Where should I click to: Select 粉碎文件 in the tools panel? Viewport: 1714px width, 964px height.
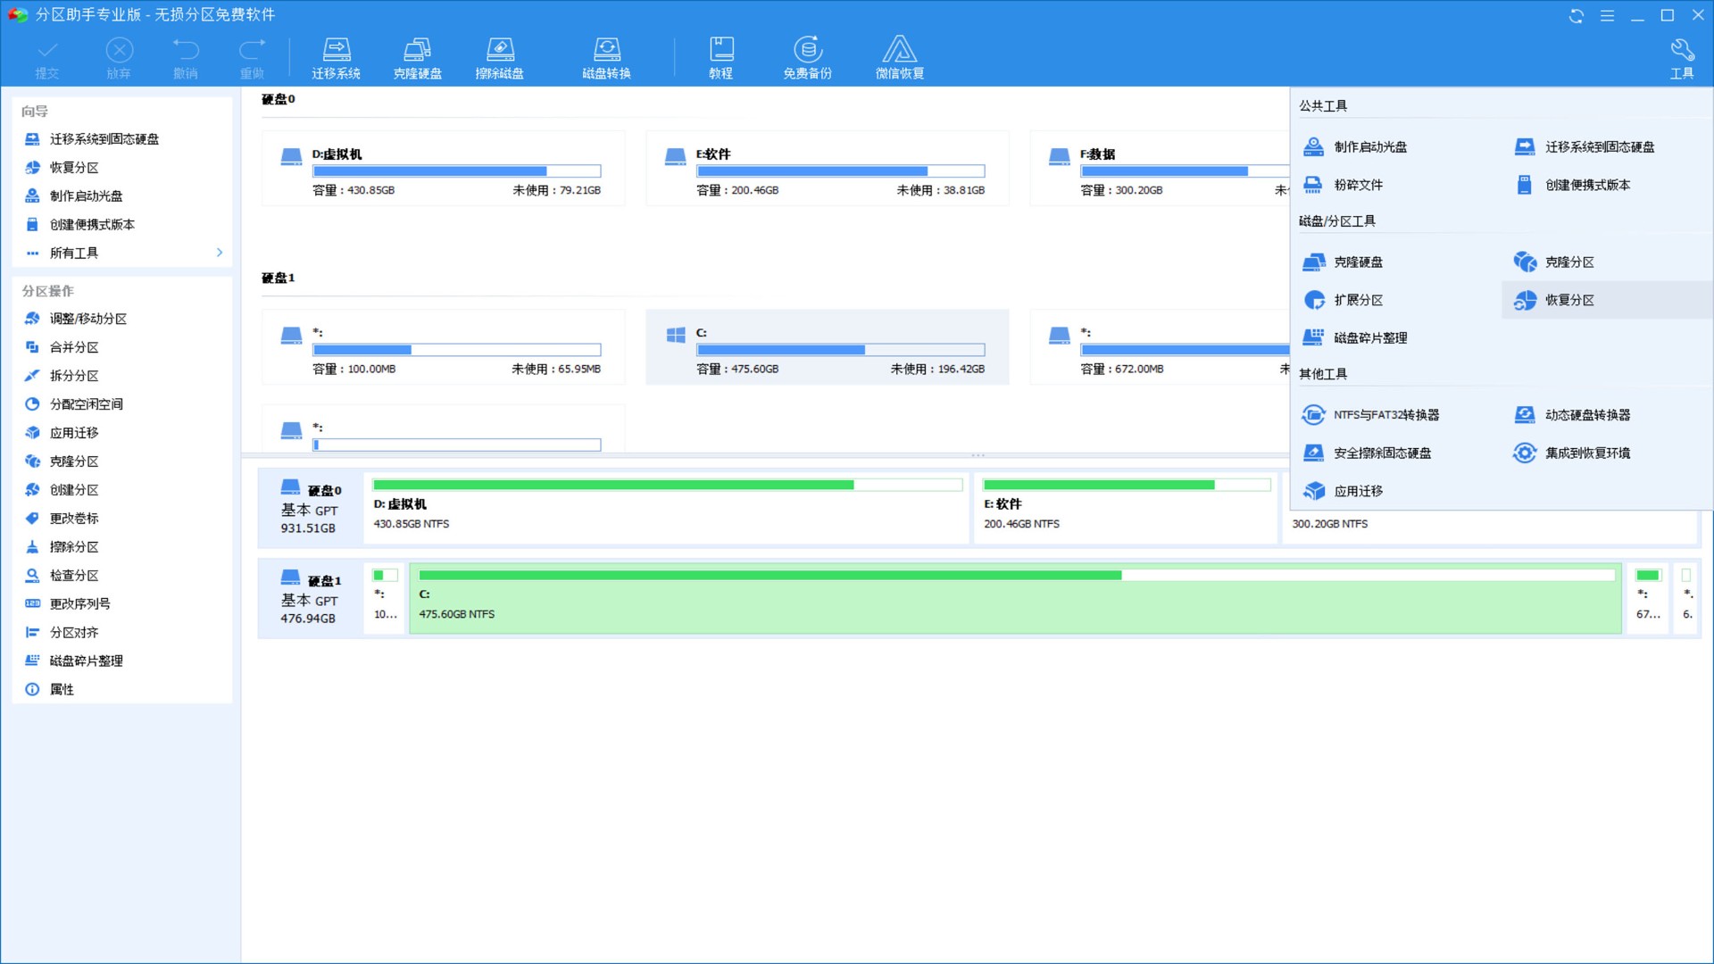click(1343, 185)
